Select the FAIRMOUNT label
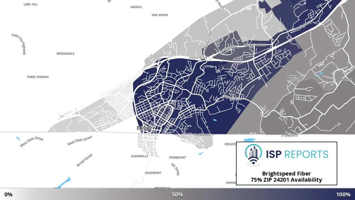 tap(177, 157)
